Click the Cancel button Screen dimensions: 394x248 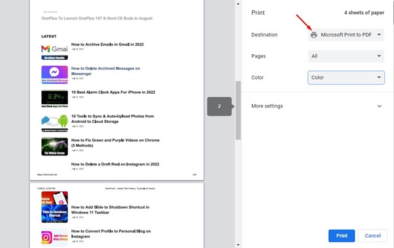pyautogui.click(x=372, y=236)
